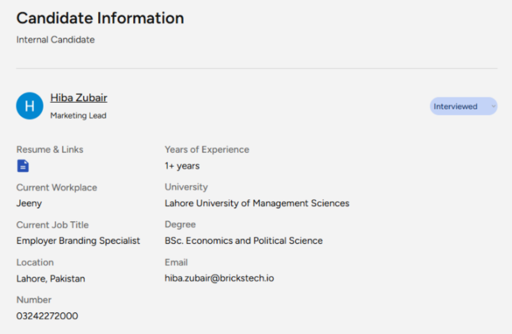Click the Lahore, Pakistan location value
This screenshot has height=334, width=512.
[x=51, y=279]
